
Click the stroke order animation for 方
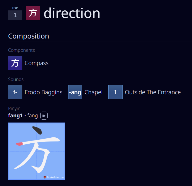click(x=37, y=151)
